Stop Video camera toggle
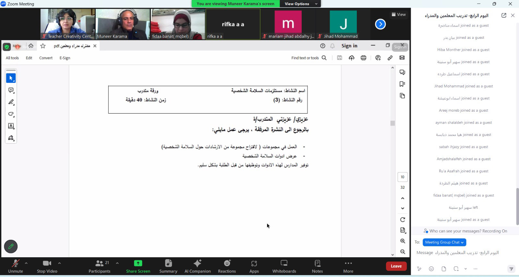Viewport: 519px width, 277px height. (47, 266)
